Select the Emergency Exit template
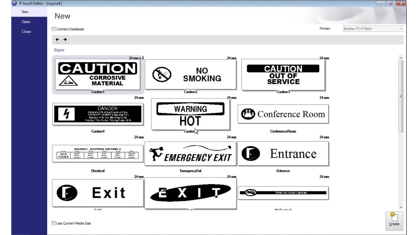 (x=190, y=153)
